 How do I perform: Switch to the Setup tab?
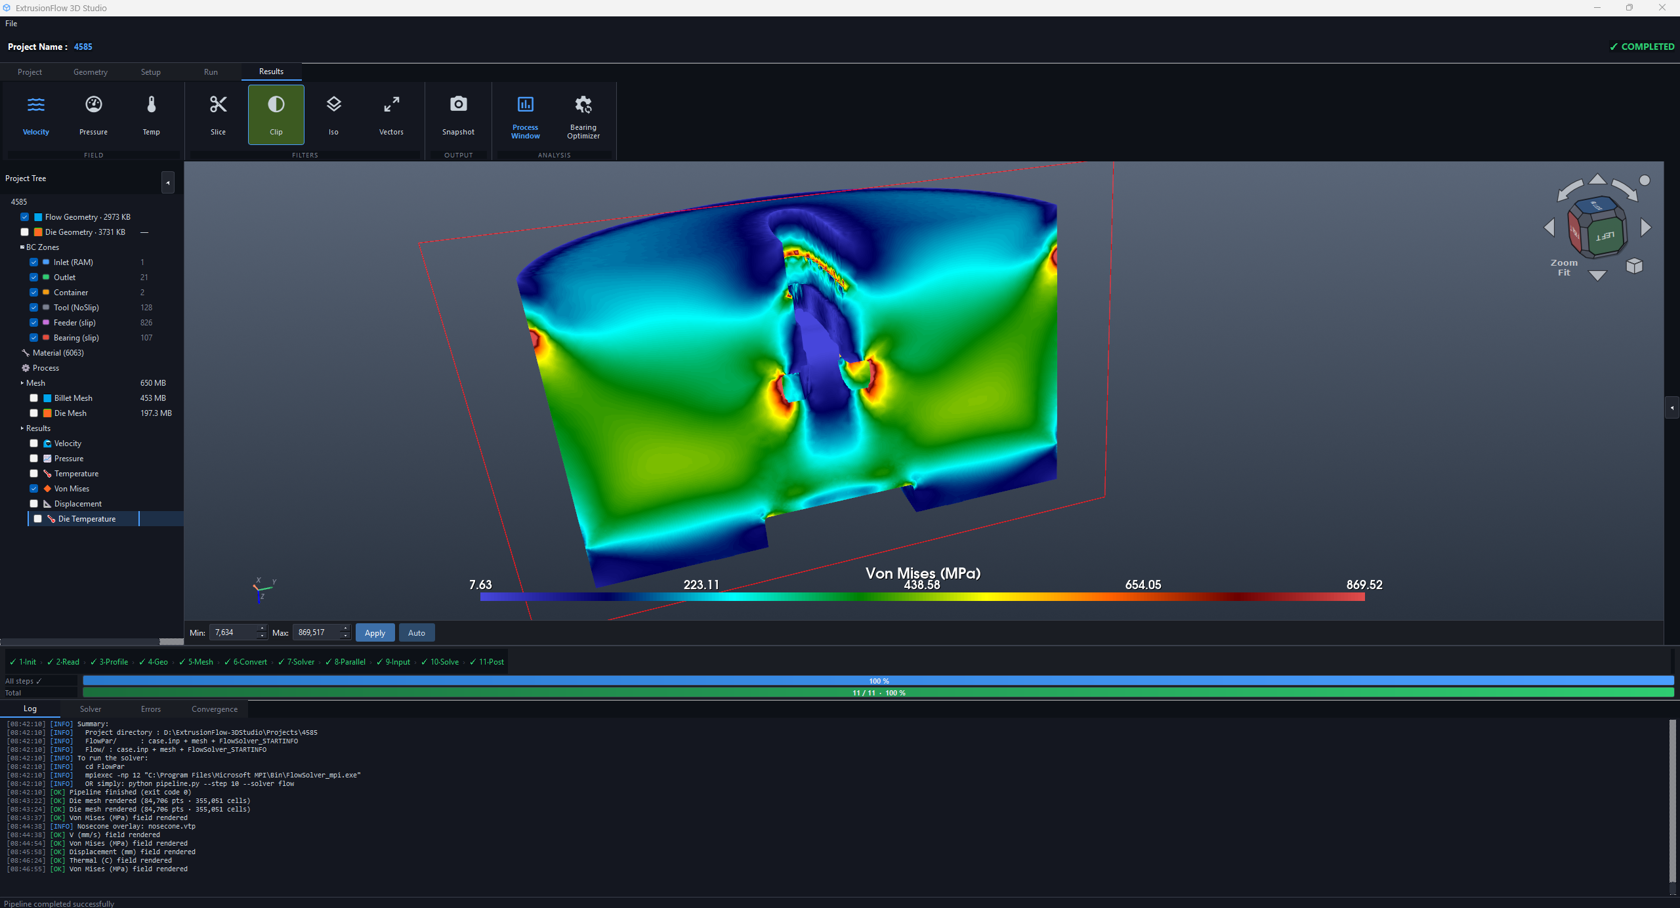(x=150, y=72)
